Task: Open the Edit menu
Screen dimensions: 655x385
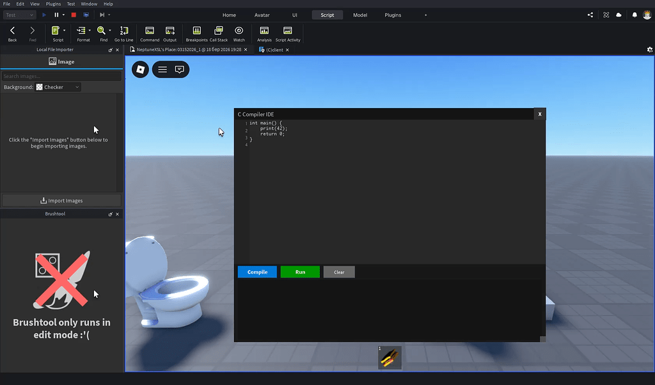Action: (x=20, y=4)
